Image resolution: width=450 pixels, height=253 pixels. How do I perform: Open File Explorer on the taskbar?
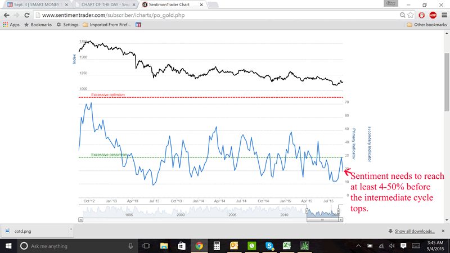(164, 246)
